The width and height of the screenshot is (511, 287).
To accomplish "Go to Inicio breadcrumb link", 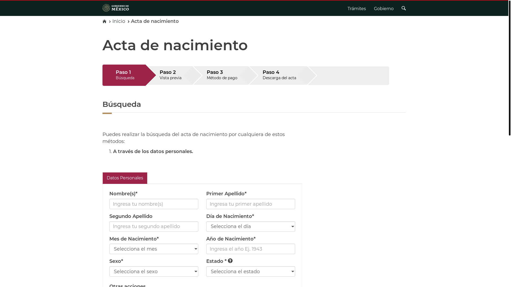I will click(x=119, y=21).
